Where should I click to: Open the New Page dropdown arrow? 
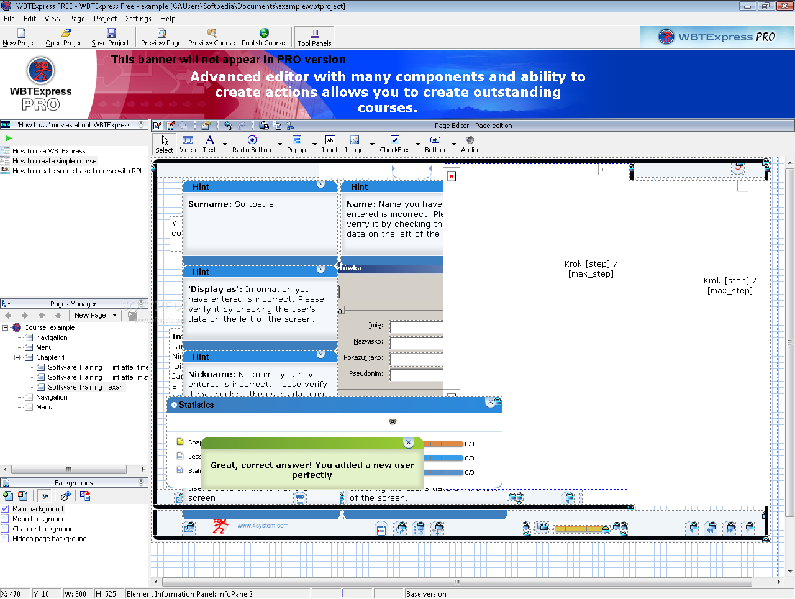[x=114, y=315]
